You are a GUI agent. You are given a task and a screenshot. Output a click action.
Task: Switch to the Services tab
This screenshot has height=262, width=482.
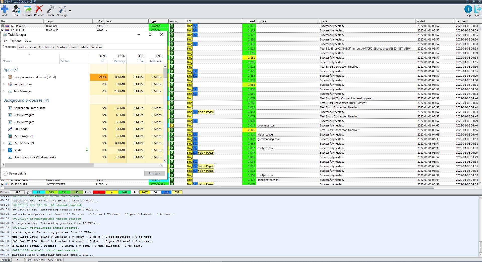point(97,47)
